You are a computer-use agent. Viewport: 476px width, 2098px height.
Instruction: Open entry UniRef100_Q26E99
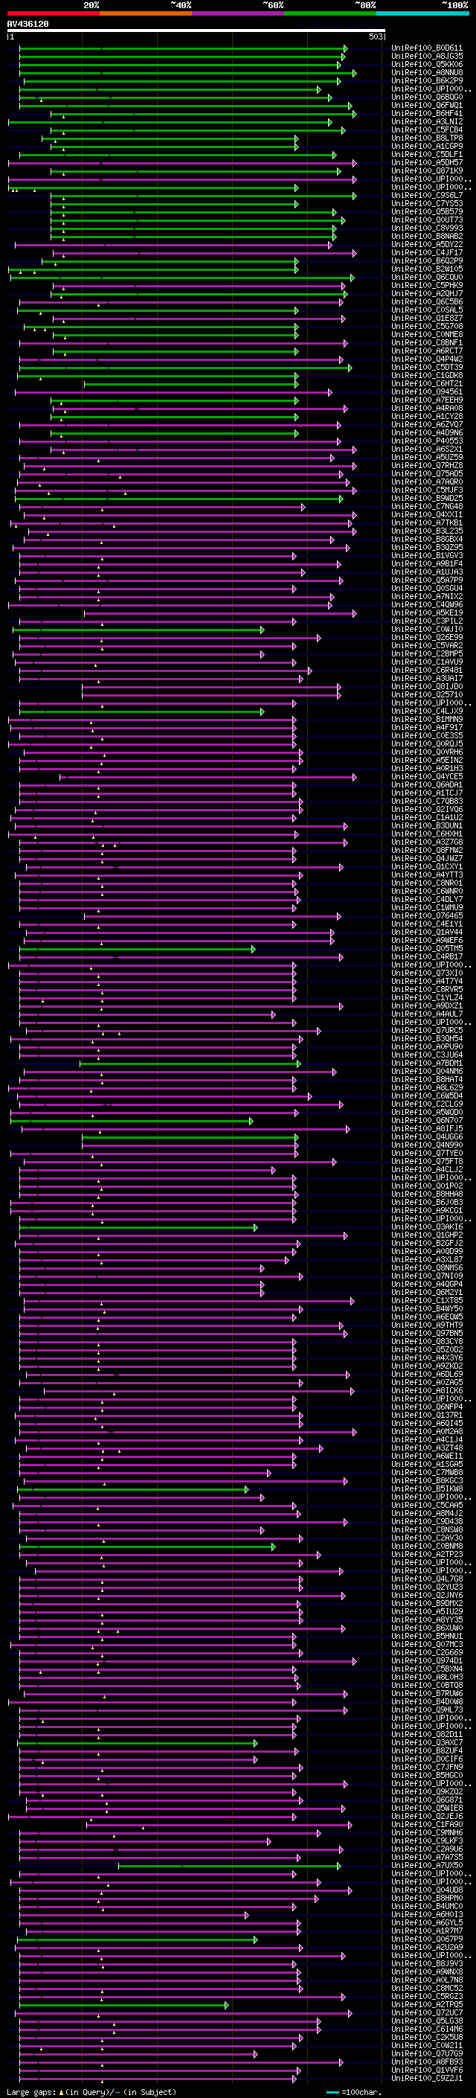tap(427, 638)
